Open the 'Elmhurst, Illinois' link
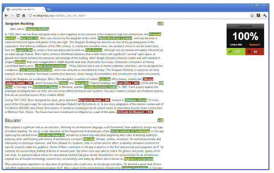The image size is (274, 173). tap(136, 100)
